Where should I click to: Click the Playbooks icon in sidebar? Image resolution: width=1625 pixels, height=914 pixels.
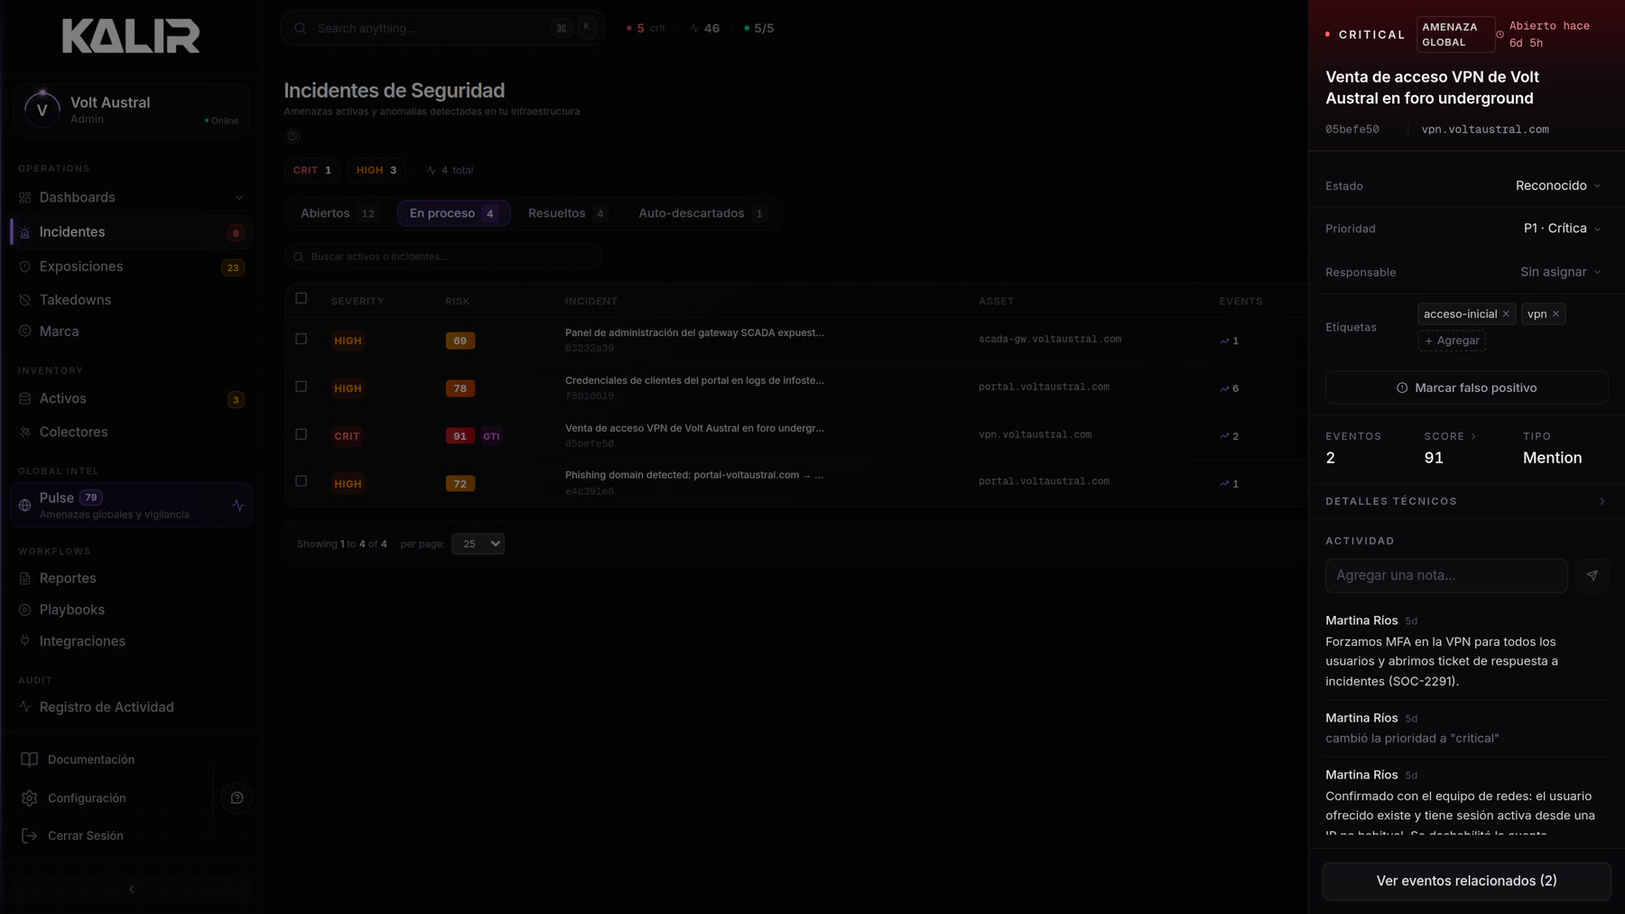(x=25, y=611)
